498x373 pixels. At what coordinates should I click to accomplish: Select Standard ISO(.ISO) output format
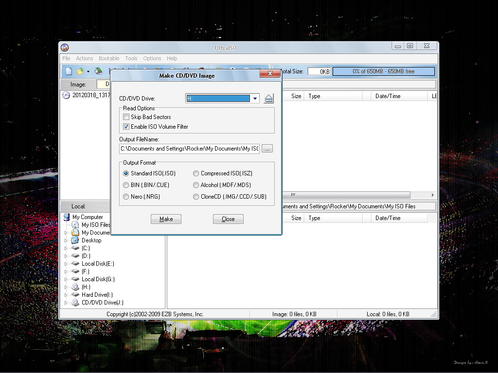[126, 173]
